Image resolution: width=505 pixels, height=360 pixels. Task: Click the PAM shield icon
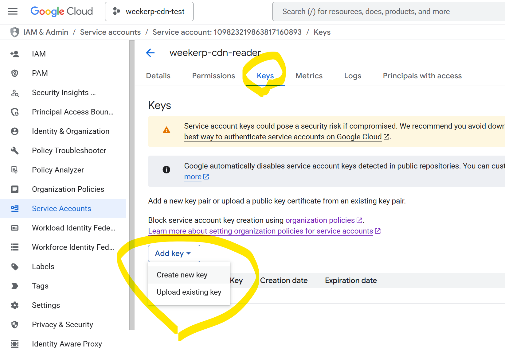point(14,73)
